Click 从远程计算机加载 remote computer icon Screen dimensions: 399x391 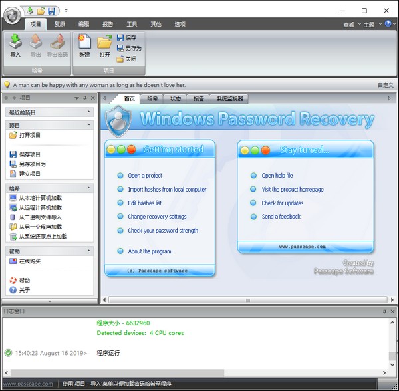point(13,208)
